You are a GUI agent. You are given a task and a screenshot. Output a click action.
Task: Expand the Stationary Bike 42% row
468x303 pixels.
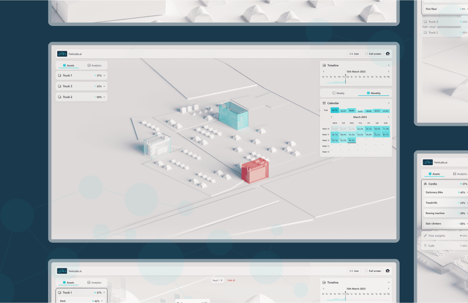[467, 192]
